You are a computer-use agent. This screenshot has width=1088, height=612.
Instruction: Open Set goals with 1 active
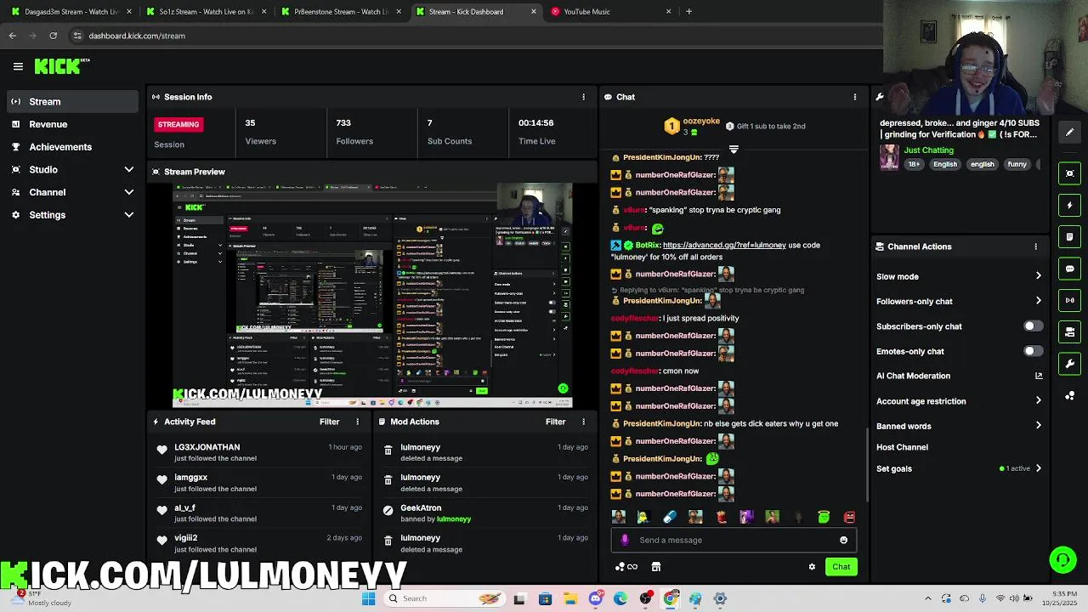(x=959, y=468)
